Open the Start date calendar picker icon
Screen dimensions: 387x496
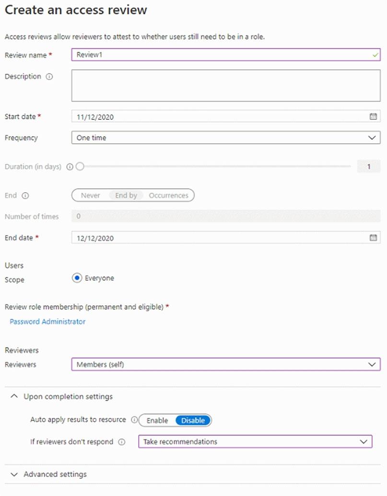click(x=373, y=116)
